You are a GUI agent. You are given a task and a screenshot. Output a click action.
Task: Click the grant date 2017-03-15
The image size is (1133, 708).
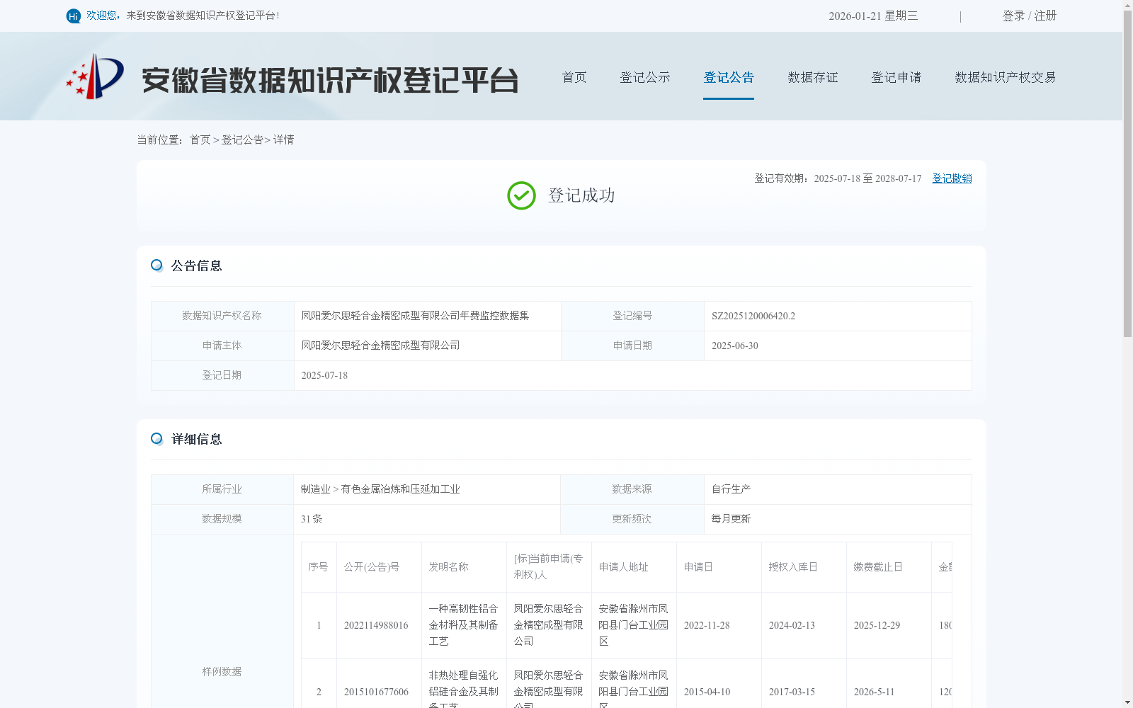pyautogui.click(x=792, y=692)
